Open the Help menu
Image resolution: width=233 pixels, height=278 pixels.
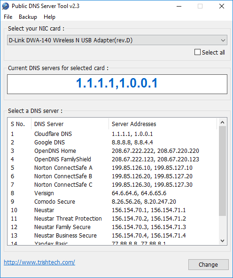49,17
